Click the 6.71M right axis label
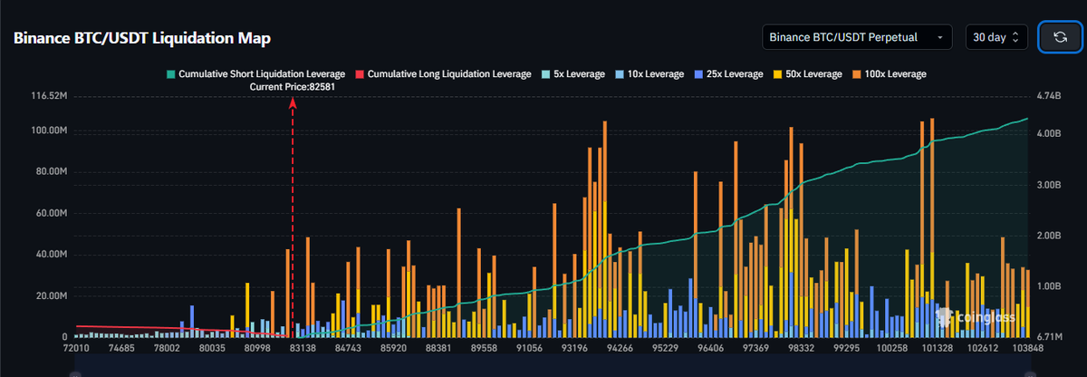This screenshot has height=377, width=1087. tap(1048, 336)
